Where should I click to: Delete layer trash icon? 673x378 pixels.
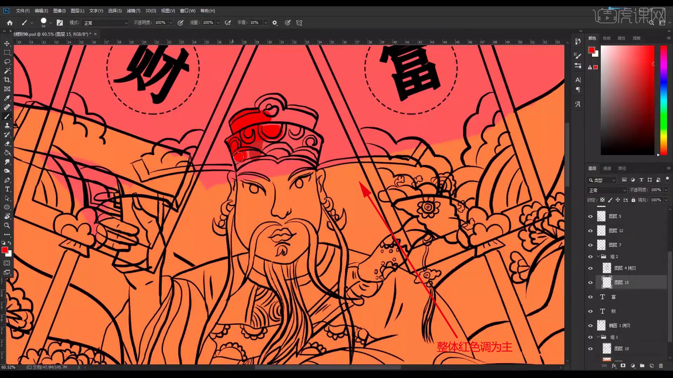(x=661, y=366)
